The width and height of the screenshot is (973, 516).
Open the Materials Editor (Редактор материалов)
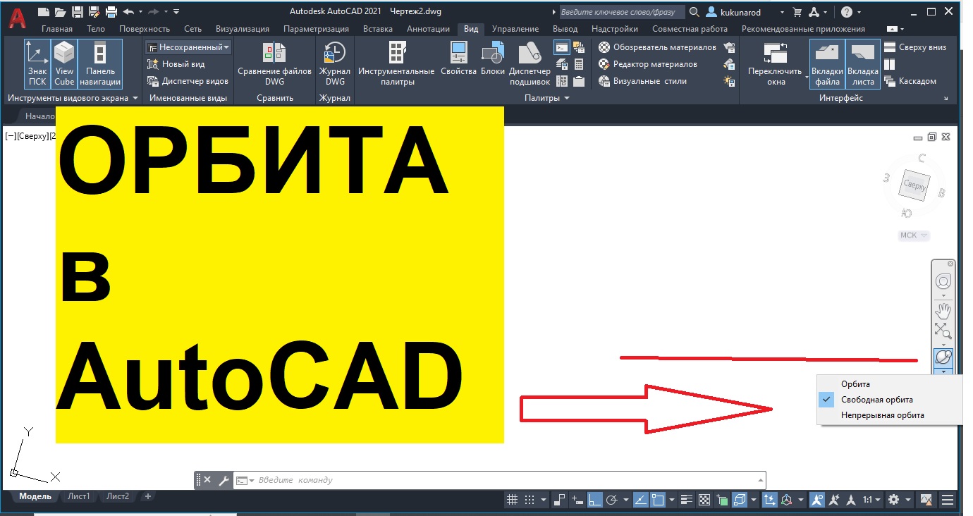point(647,64)
